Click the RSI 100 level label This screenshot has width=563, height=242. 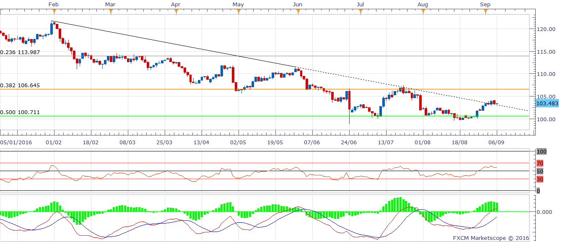pos(542,151)
